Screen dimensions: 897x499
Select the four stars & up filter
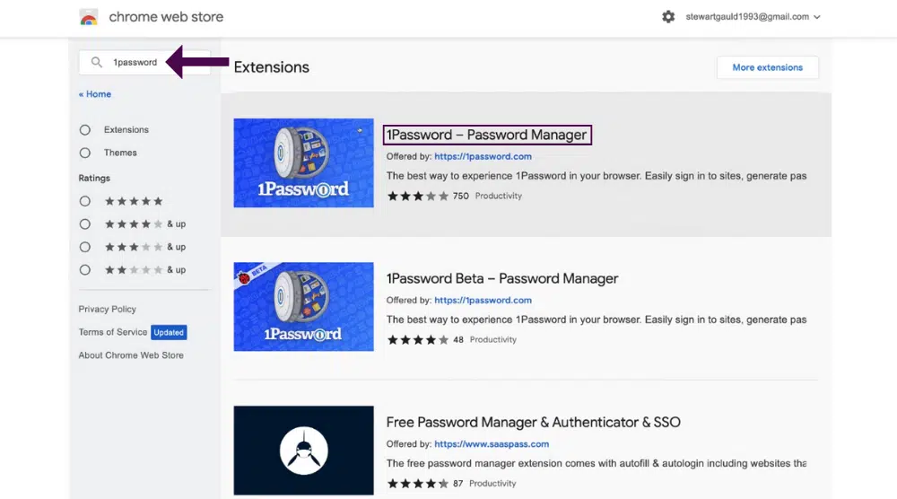click(x=84, y=223)
